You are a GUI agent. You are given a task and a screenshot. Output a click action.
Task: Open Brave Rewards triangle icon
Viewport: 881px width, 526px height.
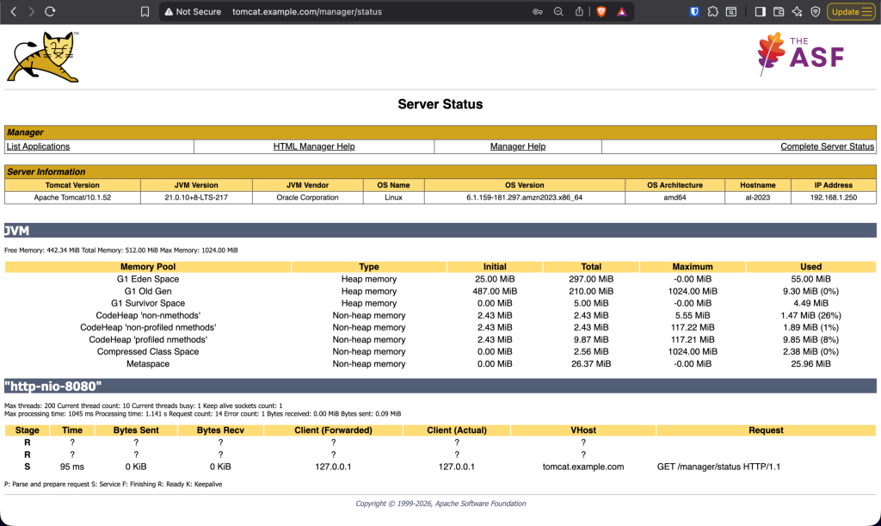tap(622, 12)
